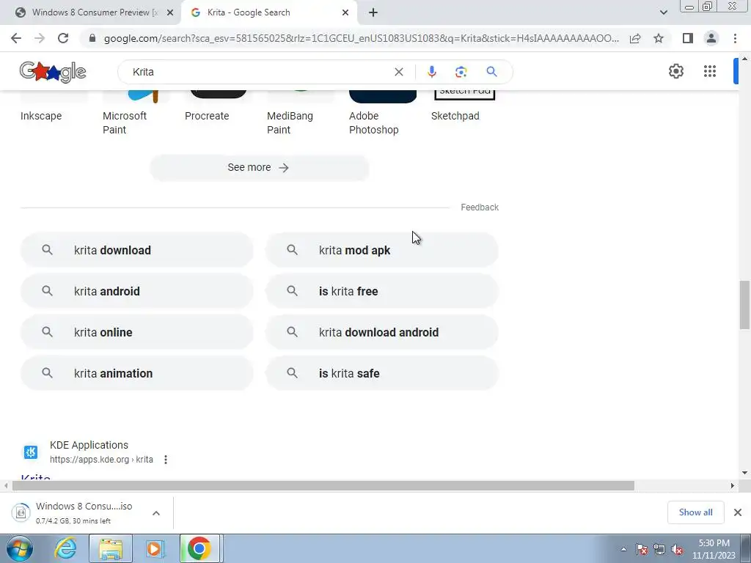Share this page via address bar icon
The image size is (751, 563).
coord(635,38)
